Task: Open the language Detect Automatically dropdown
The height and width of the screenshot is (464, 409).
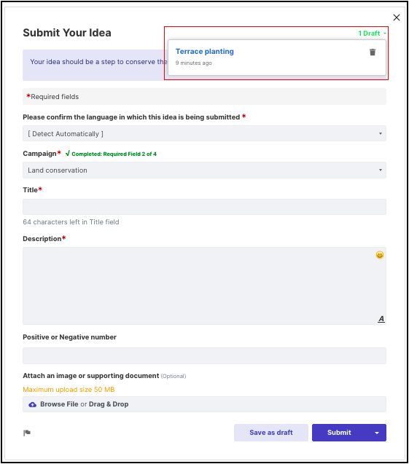Action: pos(204,134)
